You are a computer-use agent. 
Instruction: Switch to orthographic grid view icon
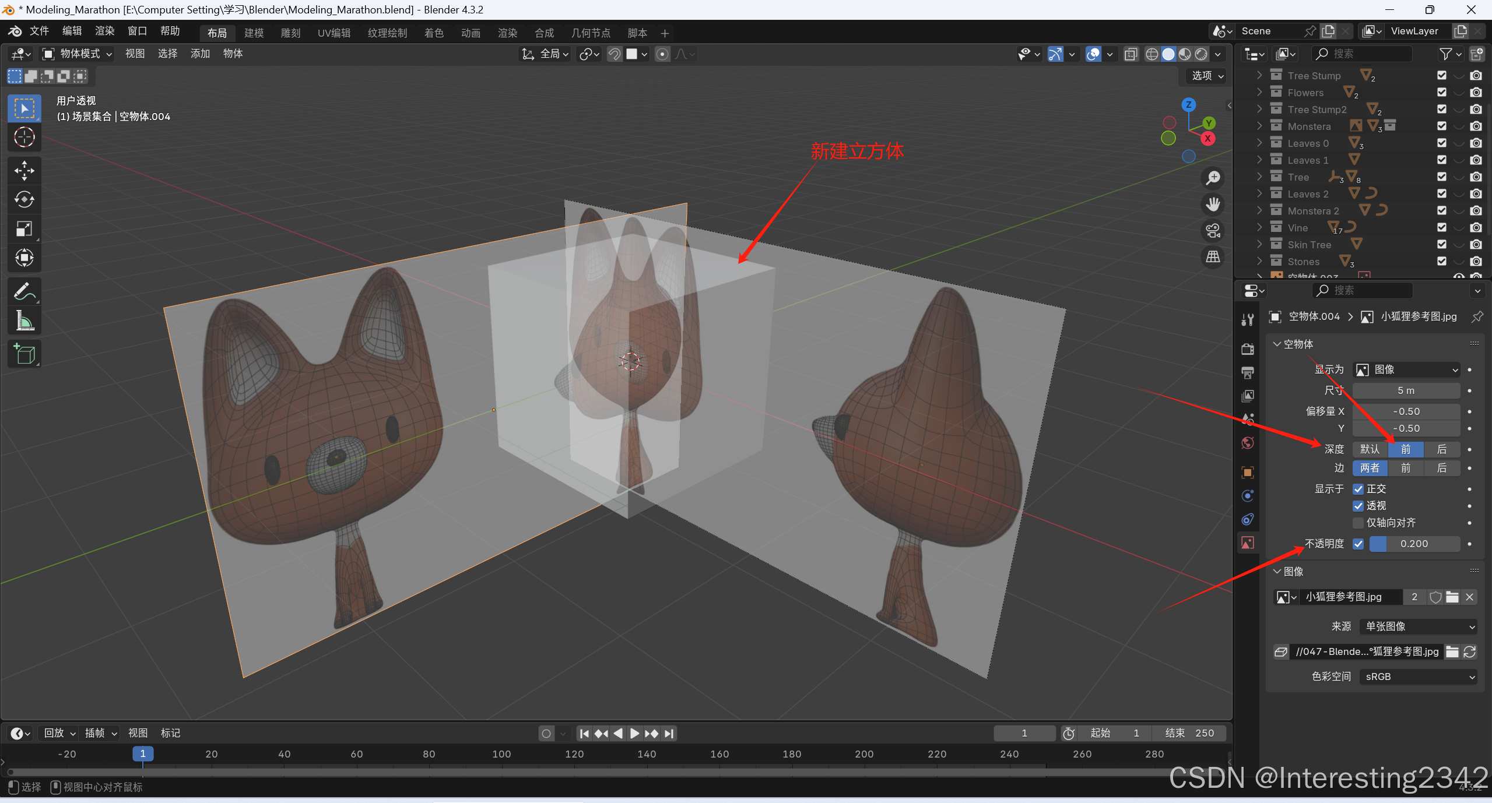click(1213, 257)
